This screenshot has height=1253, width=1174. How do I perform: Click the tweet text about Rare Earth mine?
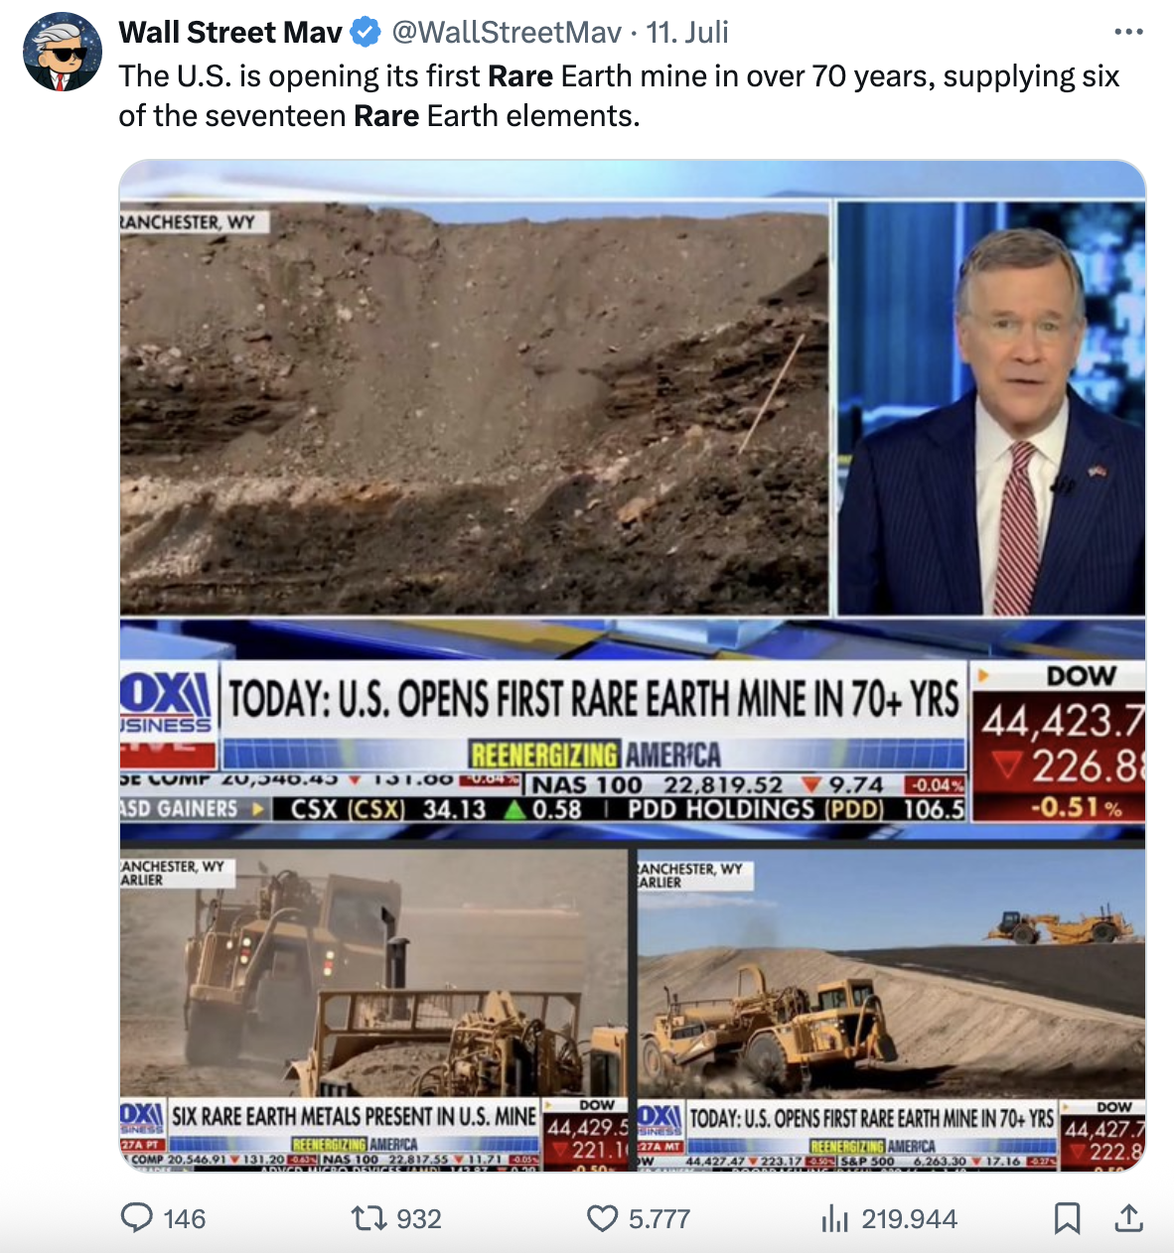619,96
